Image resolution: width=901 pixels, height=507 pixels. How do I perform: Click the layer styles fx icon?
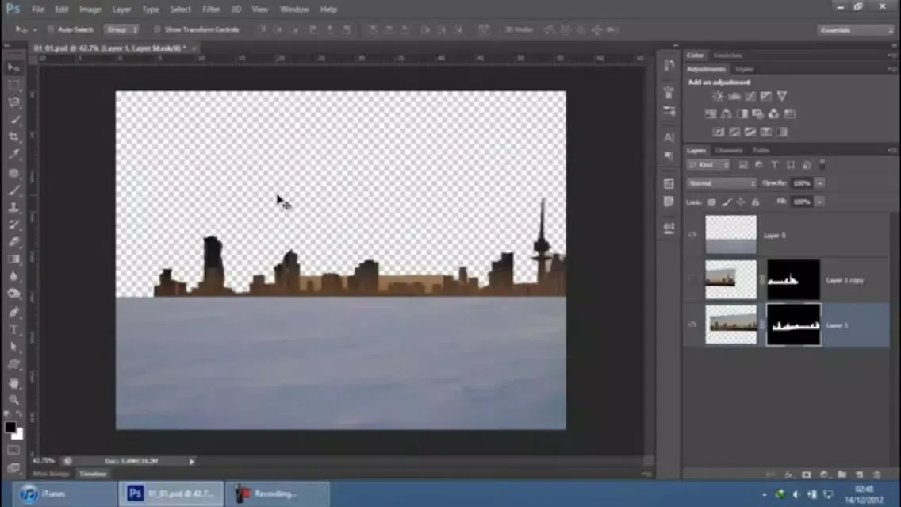click(788, 474)
